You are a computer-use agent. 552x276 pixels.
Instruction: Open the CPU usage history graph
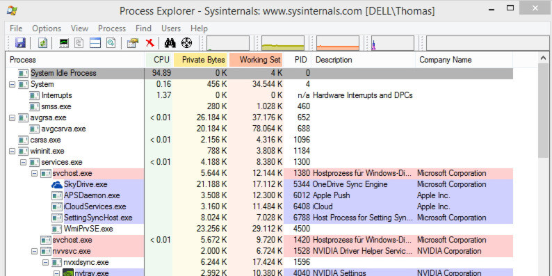coord(228,43)
